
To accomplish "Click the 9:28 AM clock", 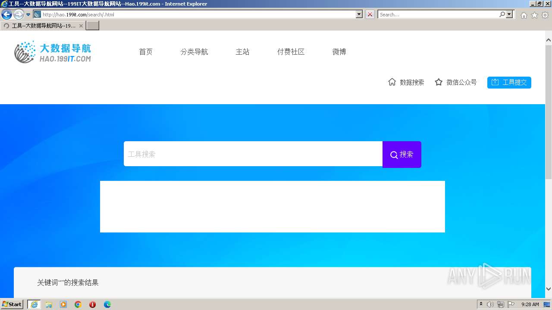I will (530, 304).
